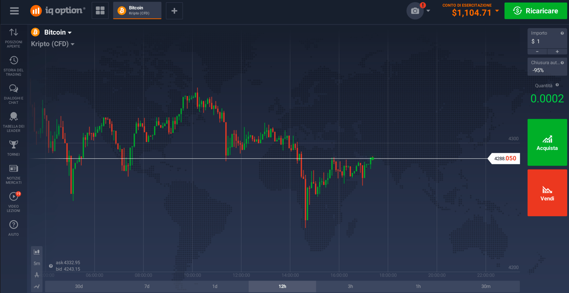569x293 pixels.
Task: Decrease the amount with the minus stepper
Action: [537, 52]
